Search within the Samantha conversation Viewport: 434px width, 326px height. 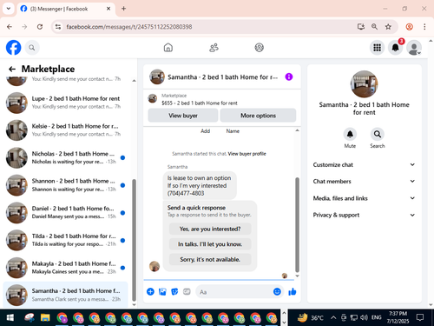378,134
